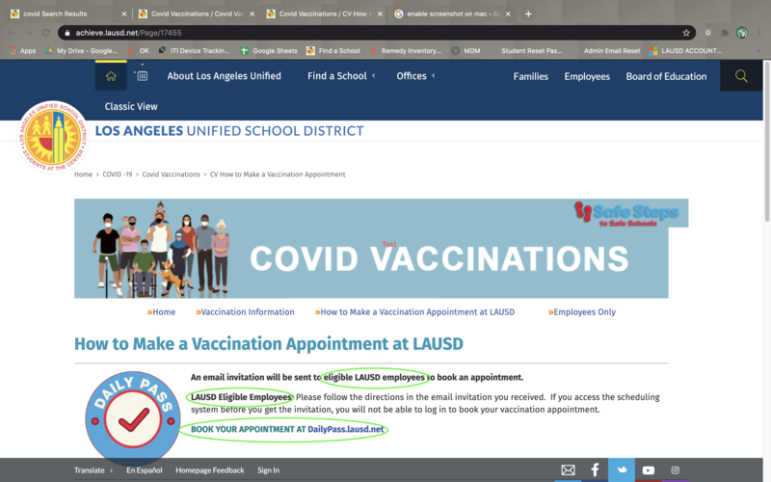This screenshot has height=482, width=771.
Task: Show more bookmarks with the overflow chevron
Action: click(758, 51)
